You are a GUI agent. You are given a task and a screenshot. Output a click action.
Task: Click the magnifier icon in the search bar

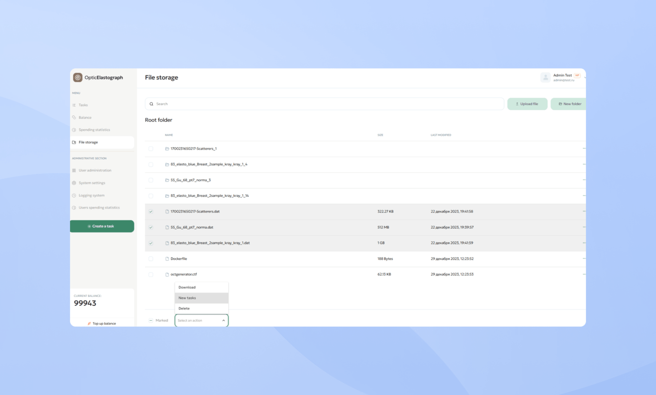coord(151,104)
